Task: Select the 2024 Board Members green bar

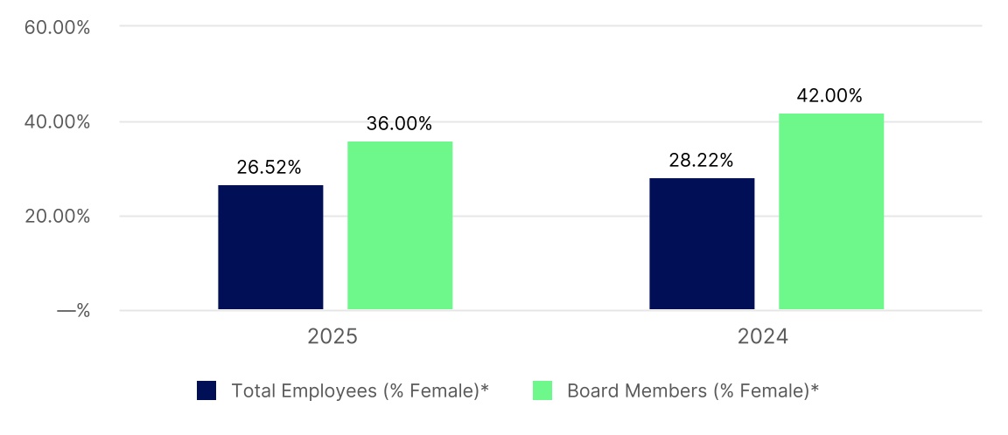Action: 831,211
